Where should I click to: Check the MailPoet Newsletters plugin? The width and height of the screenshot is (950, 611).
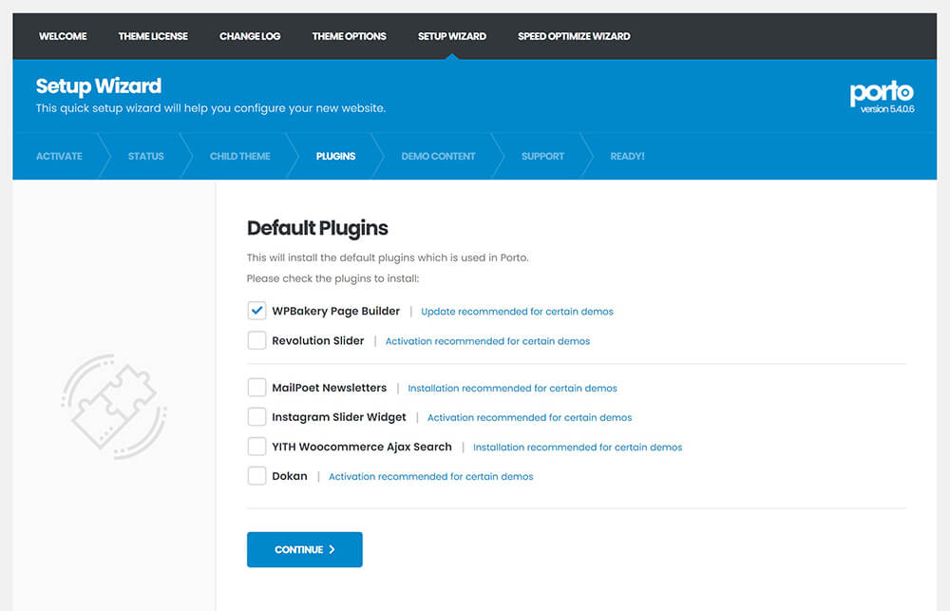256,387
